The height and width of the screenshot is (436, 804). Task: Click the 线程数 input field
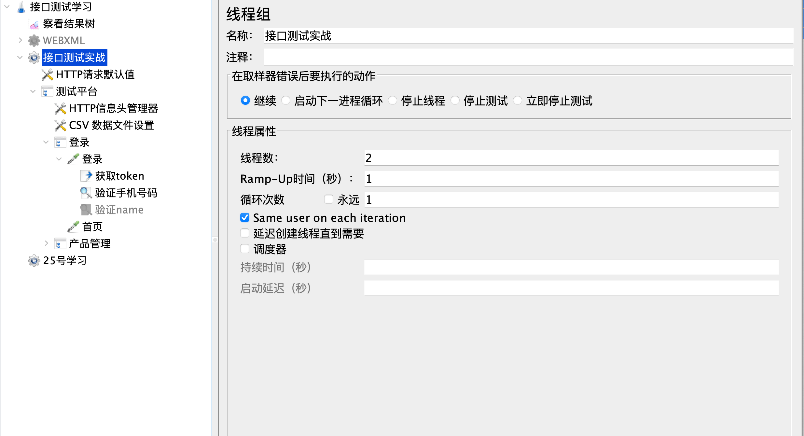pos(571,158)
